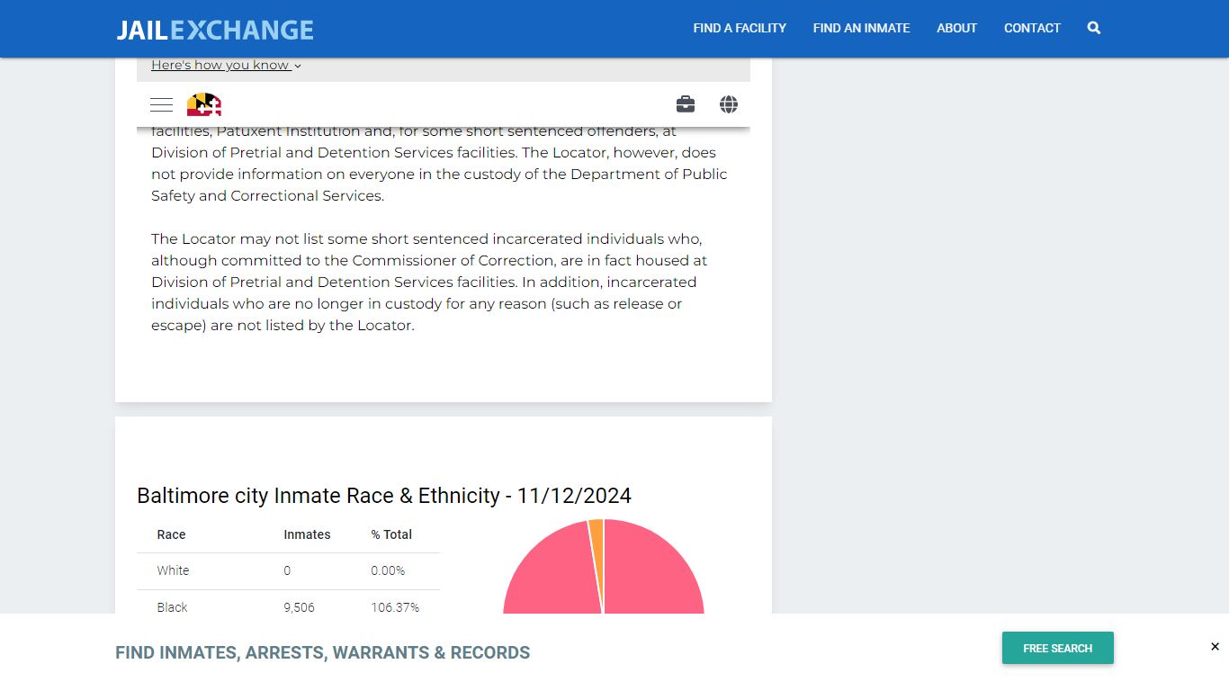Open the briefcase services icon
The width and height of the screenshot is (1229, 691).
[686, 104]
